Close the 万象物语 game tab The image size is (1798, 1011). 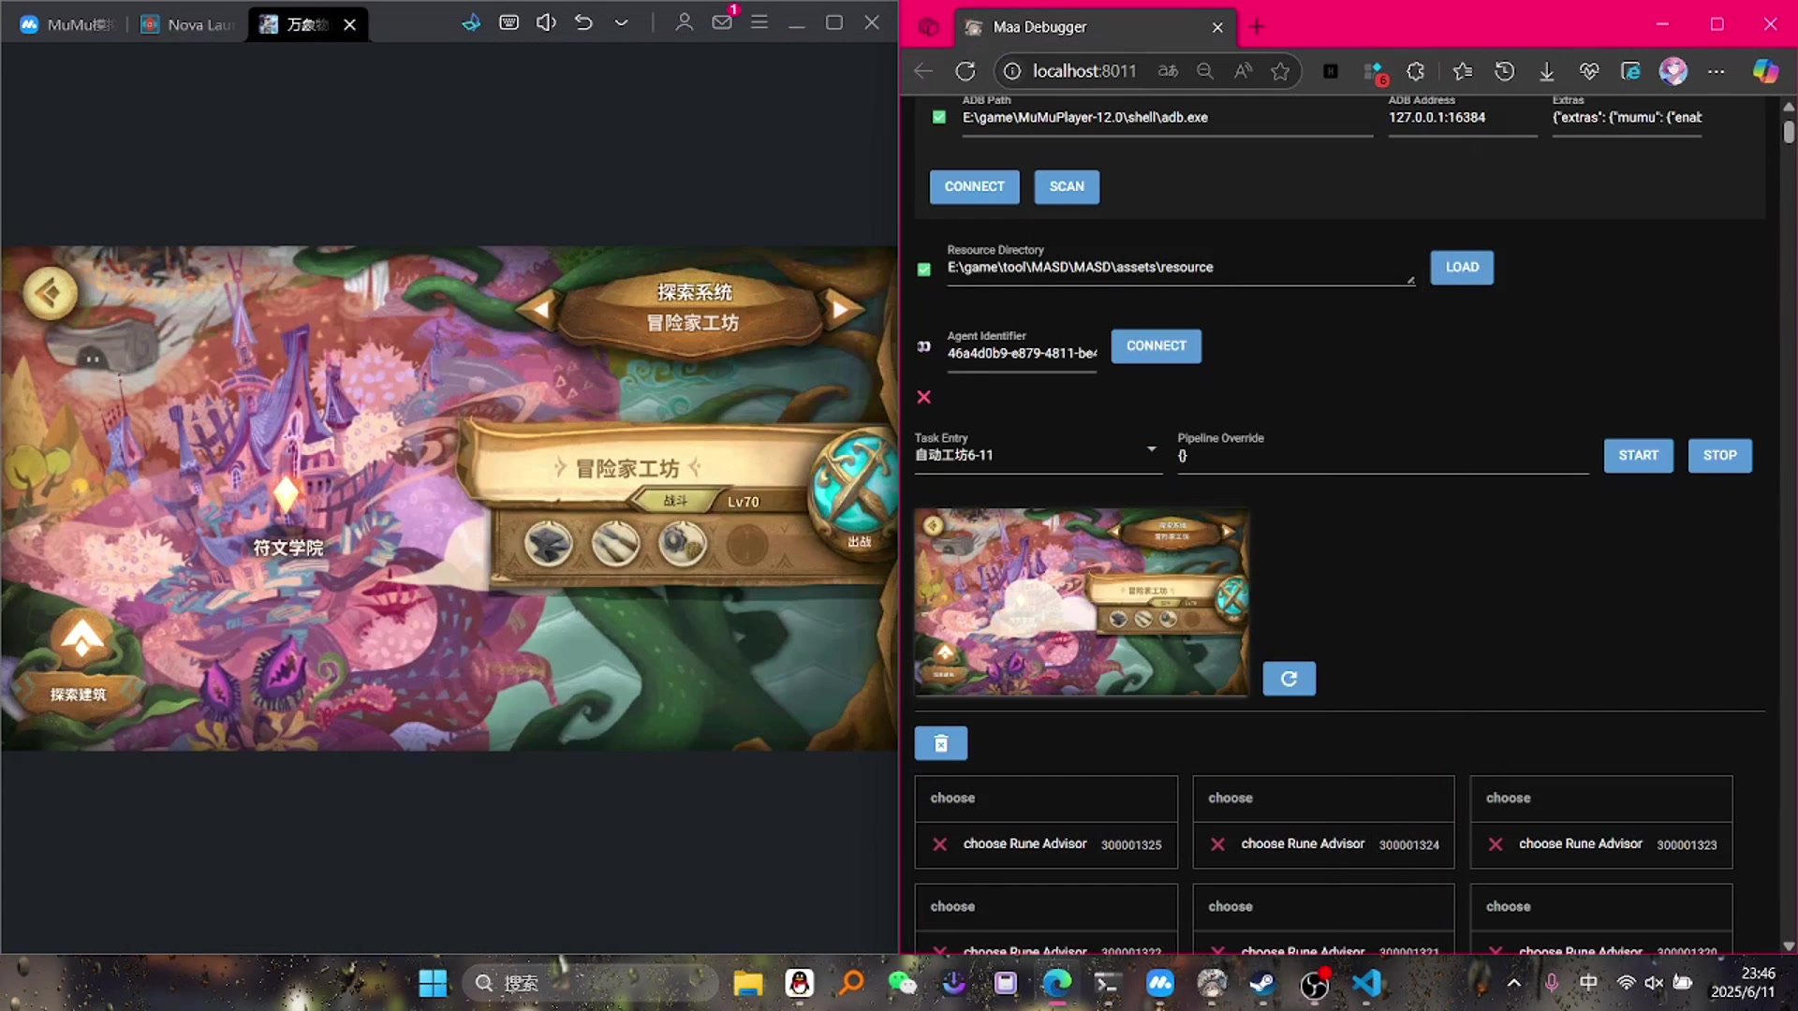(x=349, y=24)
